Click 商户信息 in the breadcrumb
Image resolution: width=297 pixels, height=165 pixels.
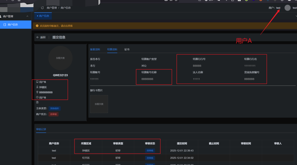click(66, 8)
